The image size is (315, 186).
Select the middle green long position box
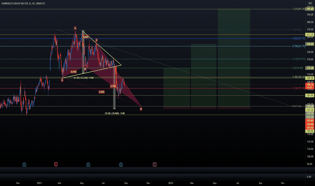(x=203, y=76)
